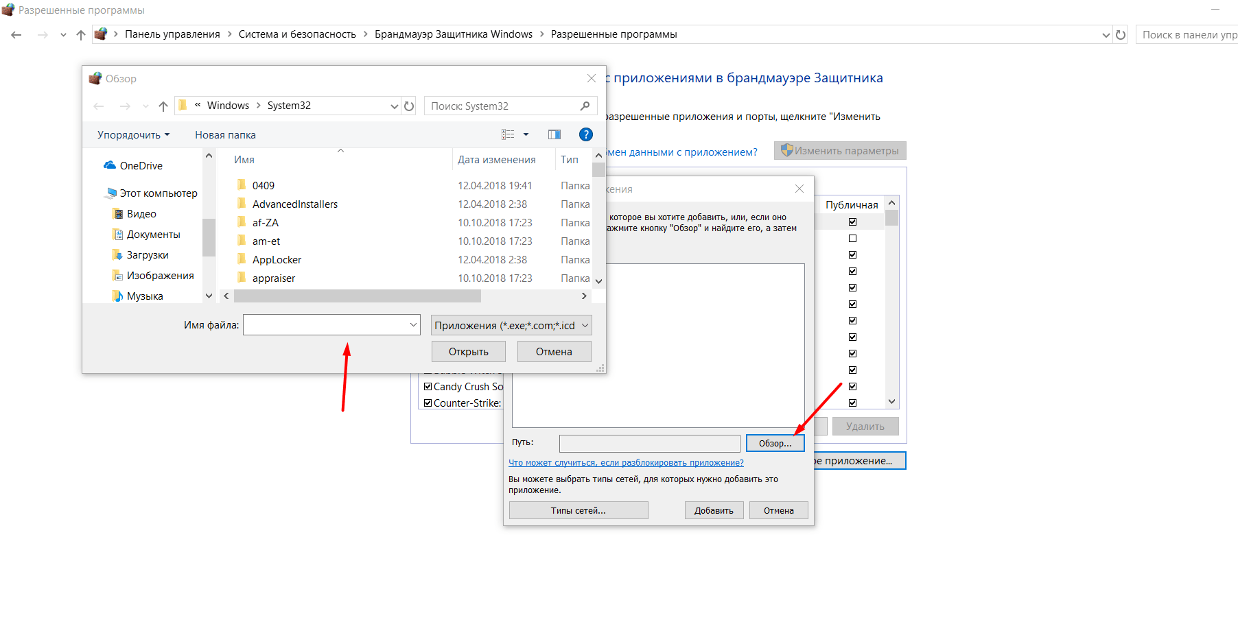Viewport: 1238px width, 633px height.
Task: Open file type filter dropdown
Action: [x=511, y=325]
